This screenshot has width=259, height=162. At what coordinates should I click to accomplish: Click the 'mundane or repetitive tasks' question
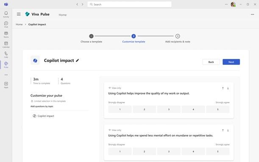tap(161, 136)
